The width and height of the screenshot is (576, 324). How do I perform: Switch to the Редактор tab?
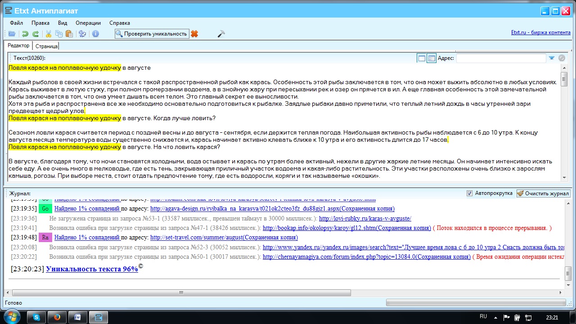click(x=18, y=45)
